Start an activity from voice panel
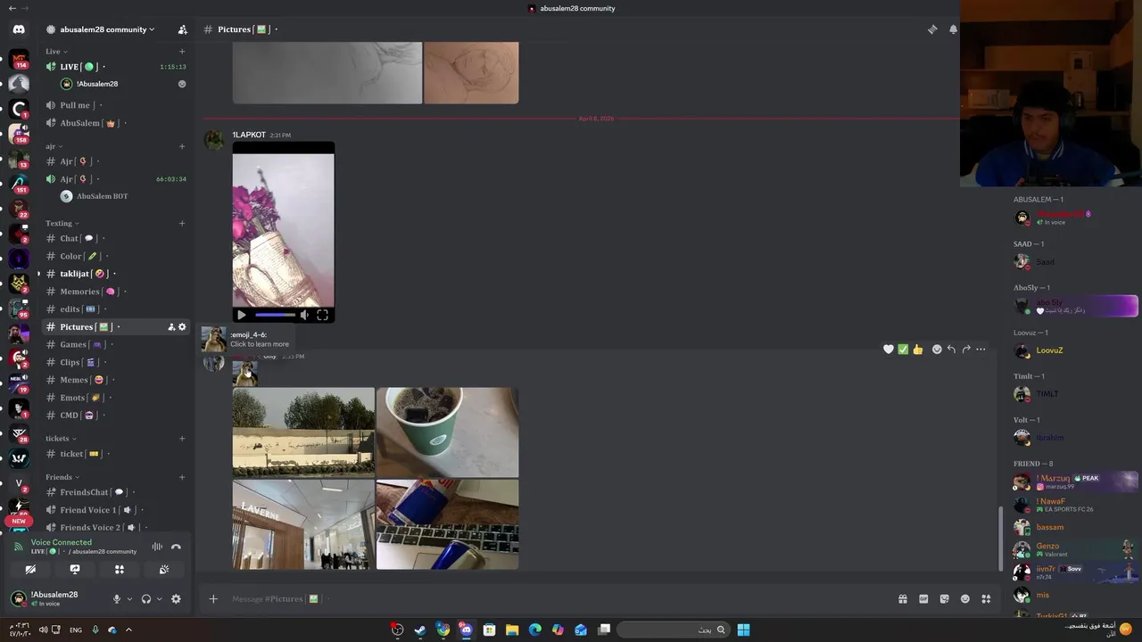The width and height of the screenshot is (1142, 642). coord(120,569)
